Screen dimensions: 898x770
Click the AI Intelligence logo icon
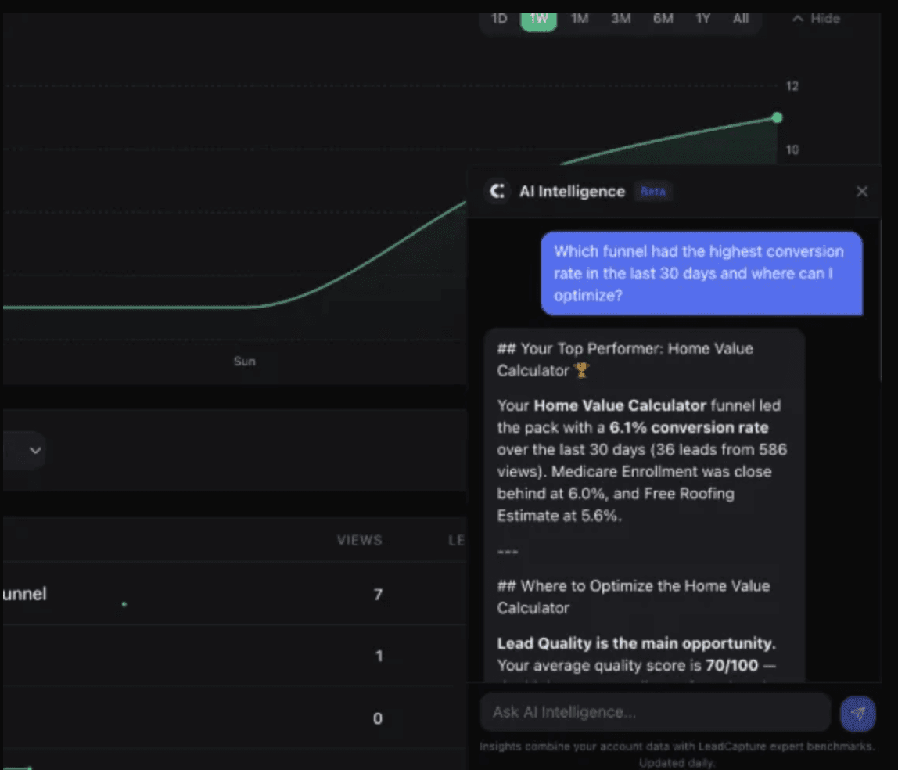pos(497,191)
